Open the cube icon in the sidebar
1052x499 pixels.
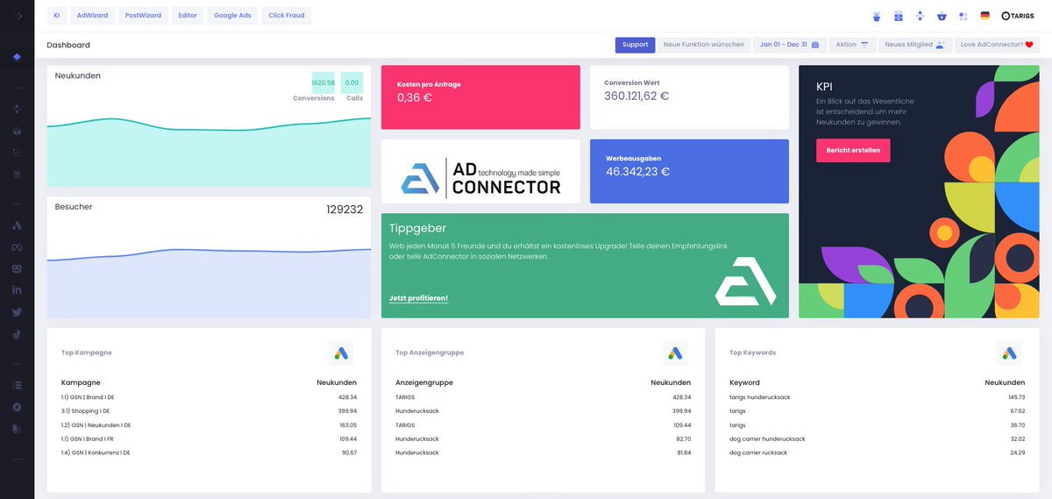click(x=17, y=131)
